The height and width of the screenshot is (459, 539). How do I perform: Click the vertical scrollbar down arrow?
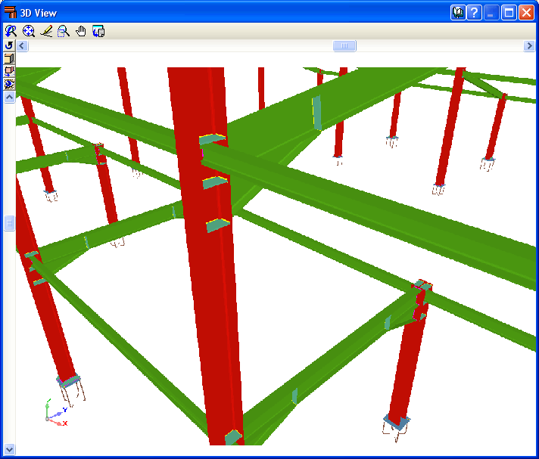9,448
